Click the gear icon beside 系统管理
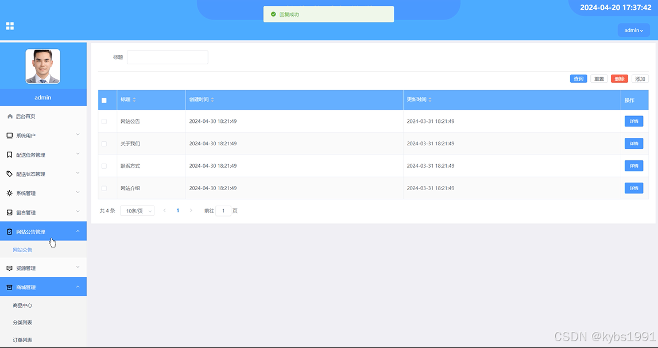658x348 pixels. [10, 193]
